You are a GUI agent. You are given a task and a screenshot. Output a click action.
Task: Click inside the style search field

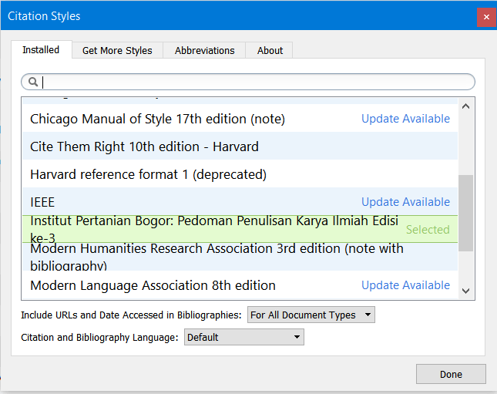coord(254,82)
